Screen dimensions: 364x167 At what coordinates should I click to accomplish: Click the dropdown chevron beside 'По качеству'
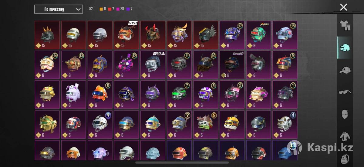(78, 9)
